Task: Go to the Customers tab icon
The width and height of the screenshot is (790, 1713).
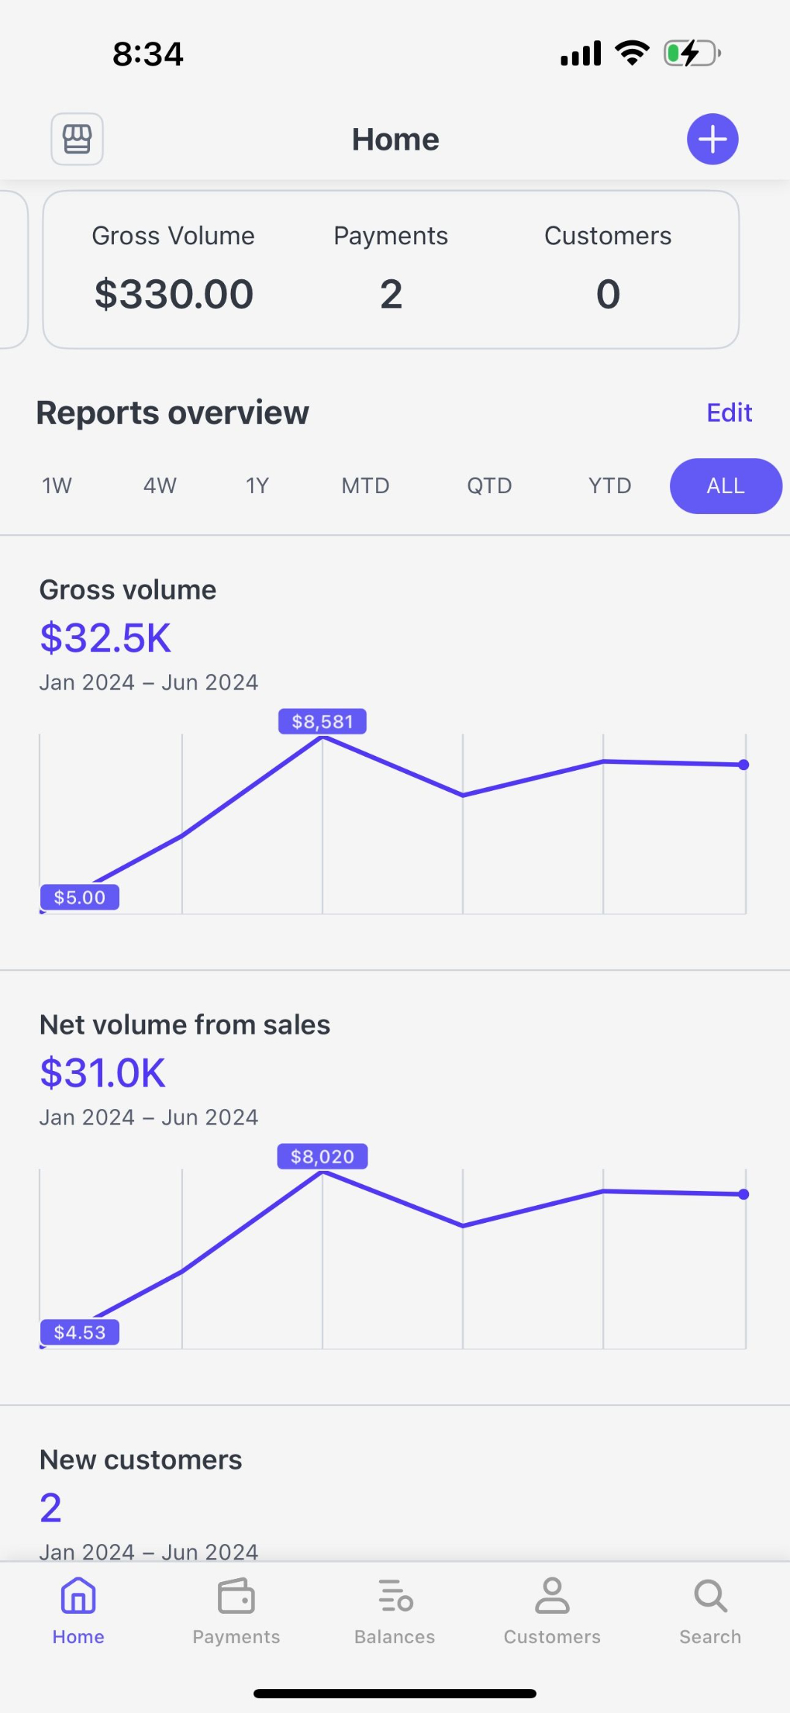Action: tap(552, 1596)
